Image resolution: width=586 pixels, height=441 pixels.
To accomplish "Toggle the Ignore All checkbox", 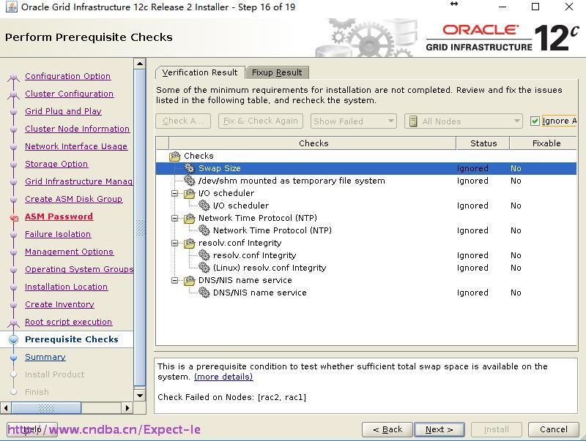I will tap(535, 121).
